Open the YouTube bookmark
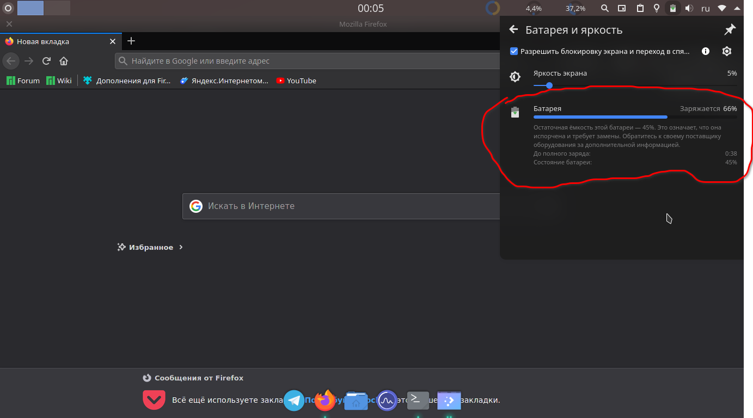Viewport: 753px width, 418px height. tap(296, 81)
